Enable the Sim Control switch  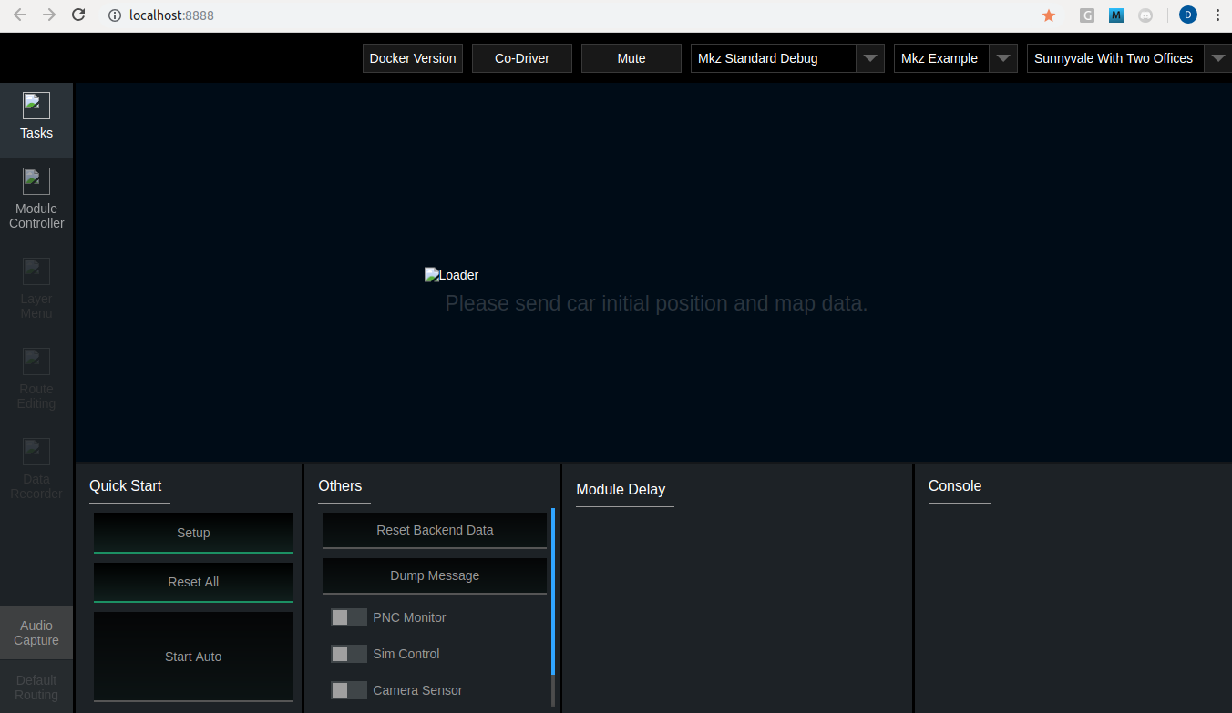tap(349, 654)
